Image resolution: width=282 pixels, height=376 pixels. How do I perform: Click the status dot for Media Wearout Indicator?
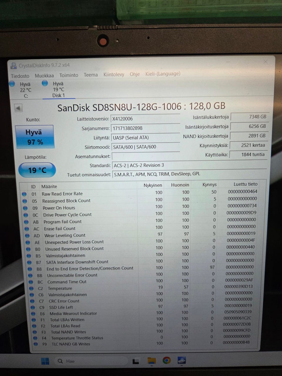(x=33, y=314)
